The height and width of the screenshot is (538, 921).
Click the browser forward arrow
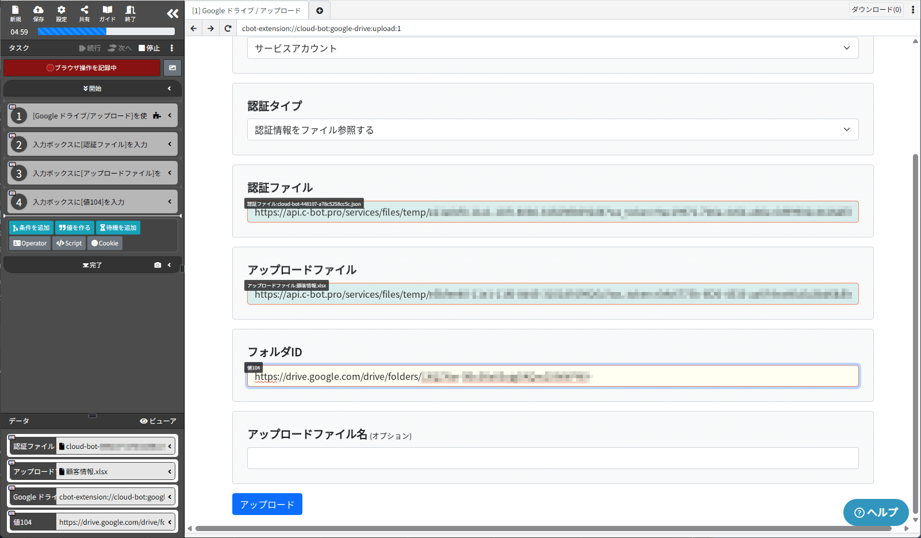coord(210,28)
